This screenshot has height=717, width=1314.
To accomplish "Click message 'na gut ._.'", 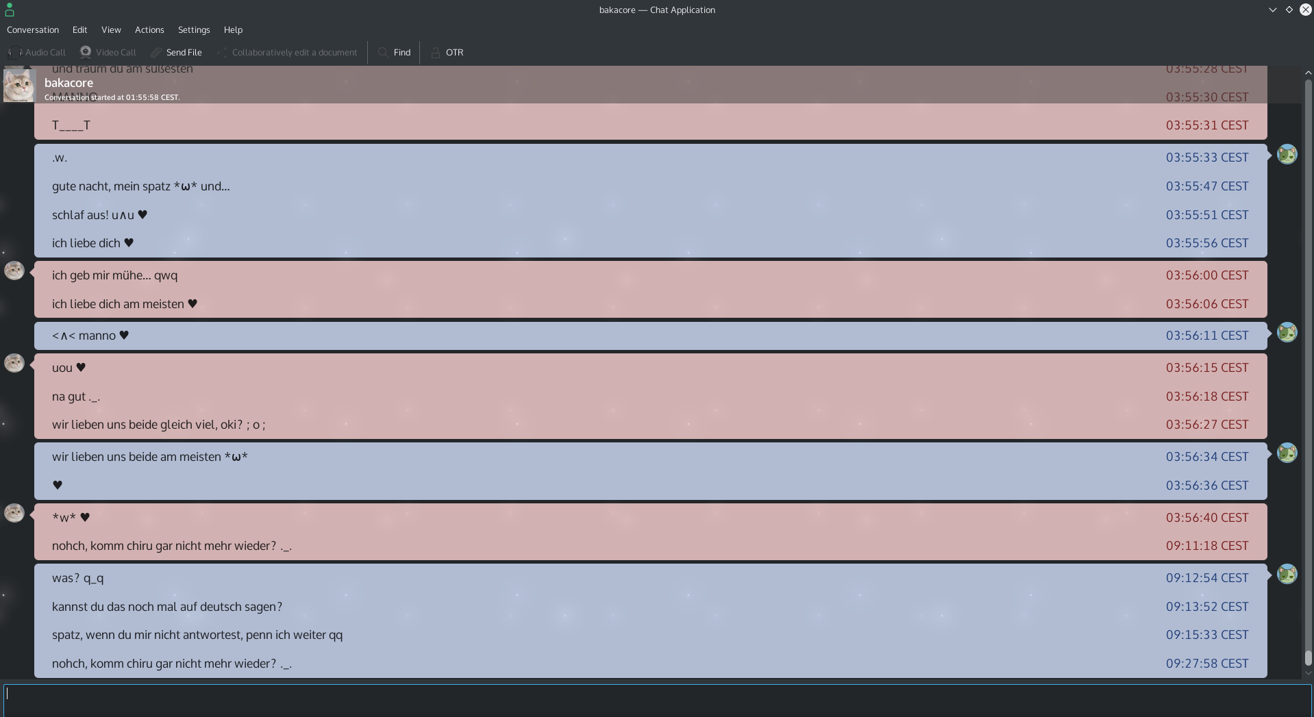I will pyautogui.click(x=76, y=397).
